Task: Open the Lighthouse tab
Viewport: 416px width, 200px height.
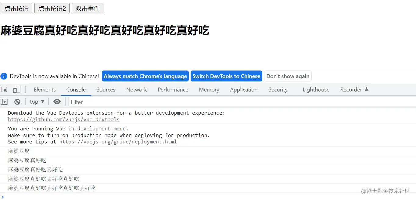Action: [316, 90]
